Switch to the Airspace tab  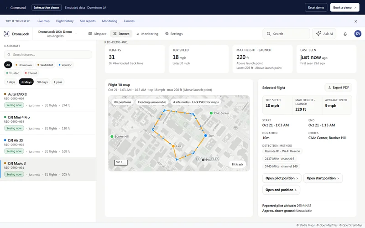point(97,34)
